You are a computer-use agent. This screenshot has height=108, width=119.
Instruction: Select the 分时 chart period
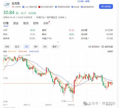[x=7, y=47]
